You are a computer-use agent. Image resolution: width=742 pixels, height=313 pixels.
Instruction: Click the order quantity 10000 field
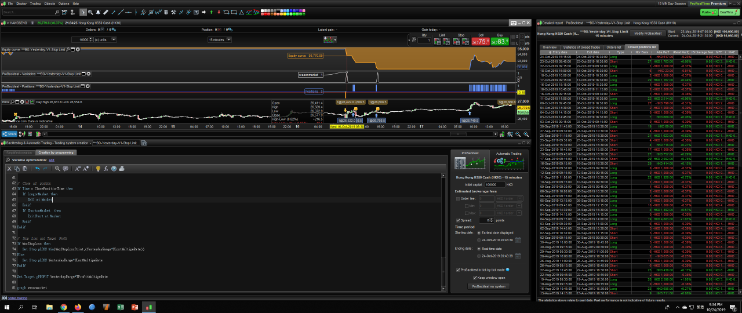(x=82, y=39)
